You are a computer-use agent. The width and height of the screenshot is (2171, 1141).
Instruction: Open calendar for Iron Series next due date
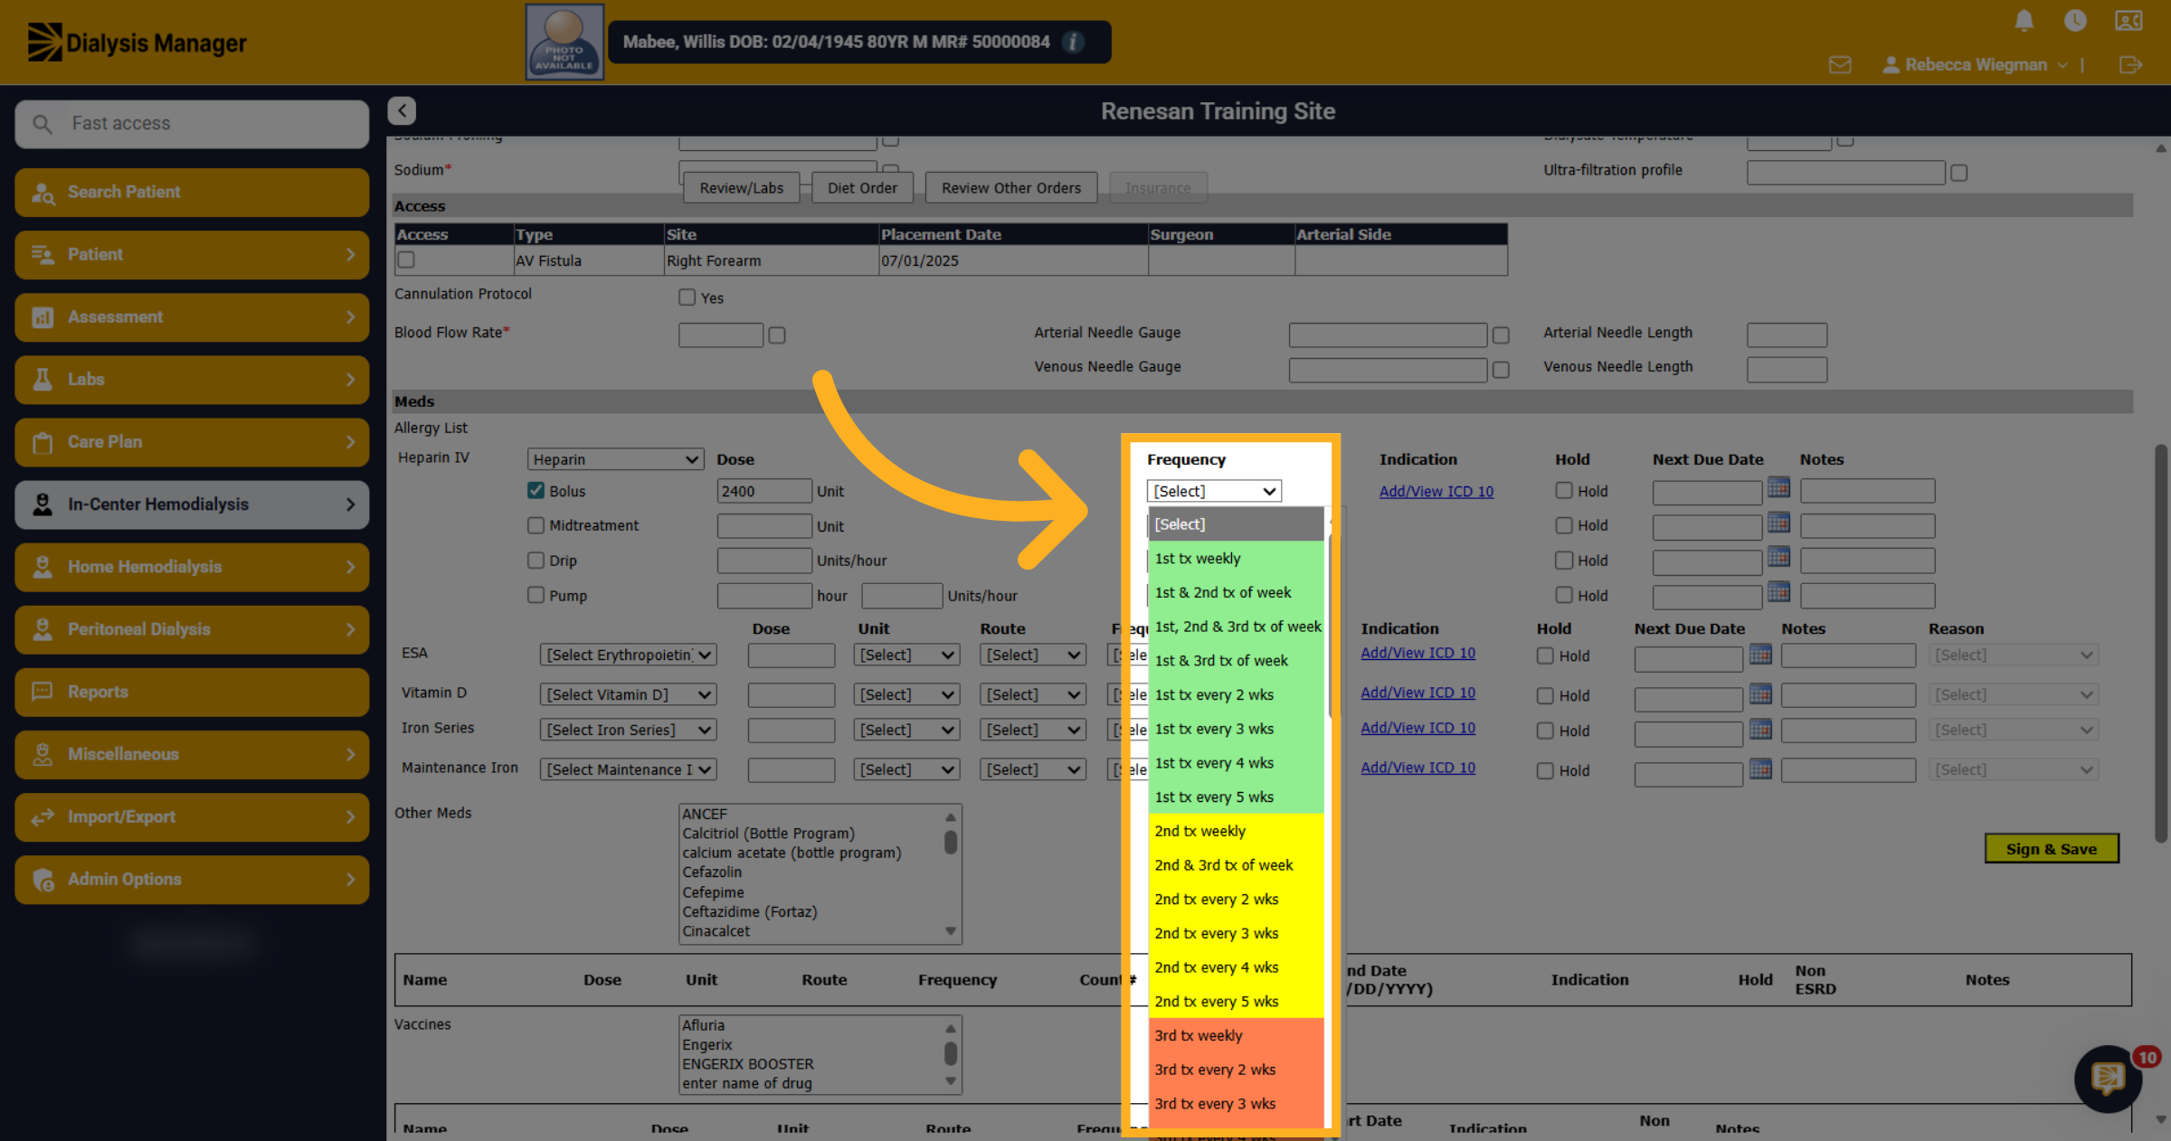pyautogui.click(x=1760, y=729)
